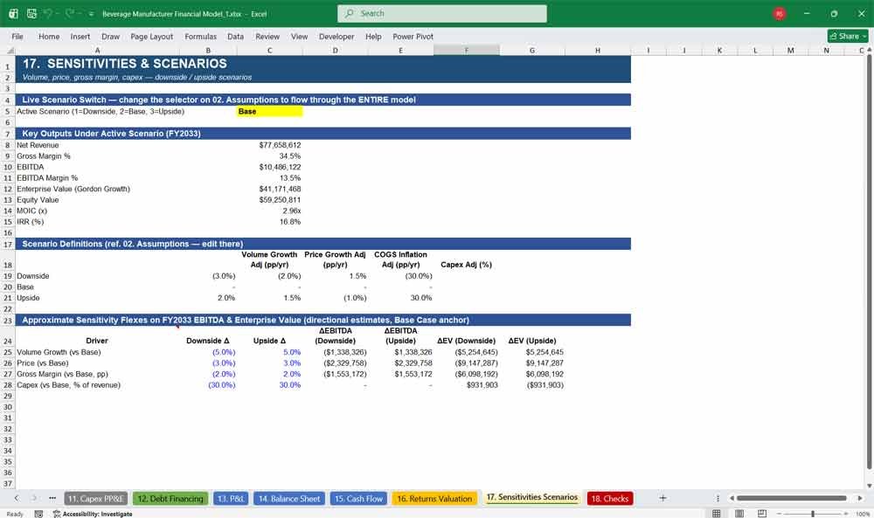Click the Search box in the title bar
Viewport: 874px width, 518px height.
442,13
